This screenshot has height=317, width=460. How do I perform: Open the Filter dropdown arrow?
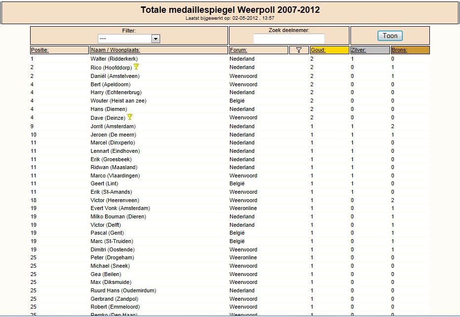pyautogui.click(x=156, y=38)
